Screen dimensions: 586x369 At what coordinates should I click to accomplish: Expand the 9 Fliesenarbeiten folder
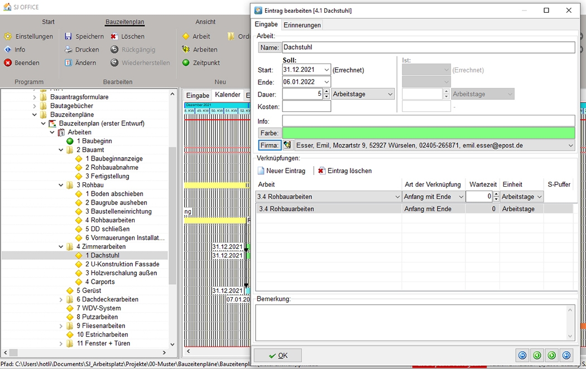[x=61, y=326]
